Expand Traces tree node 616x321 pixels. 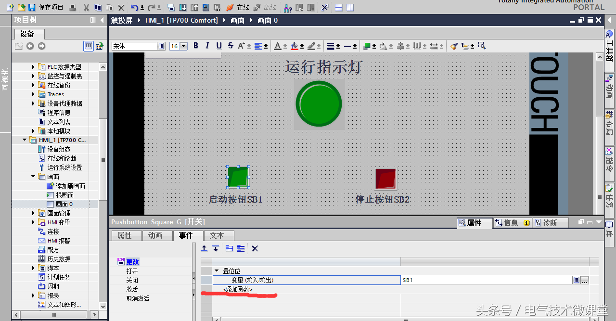(33, 94)
